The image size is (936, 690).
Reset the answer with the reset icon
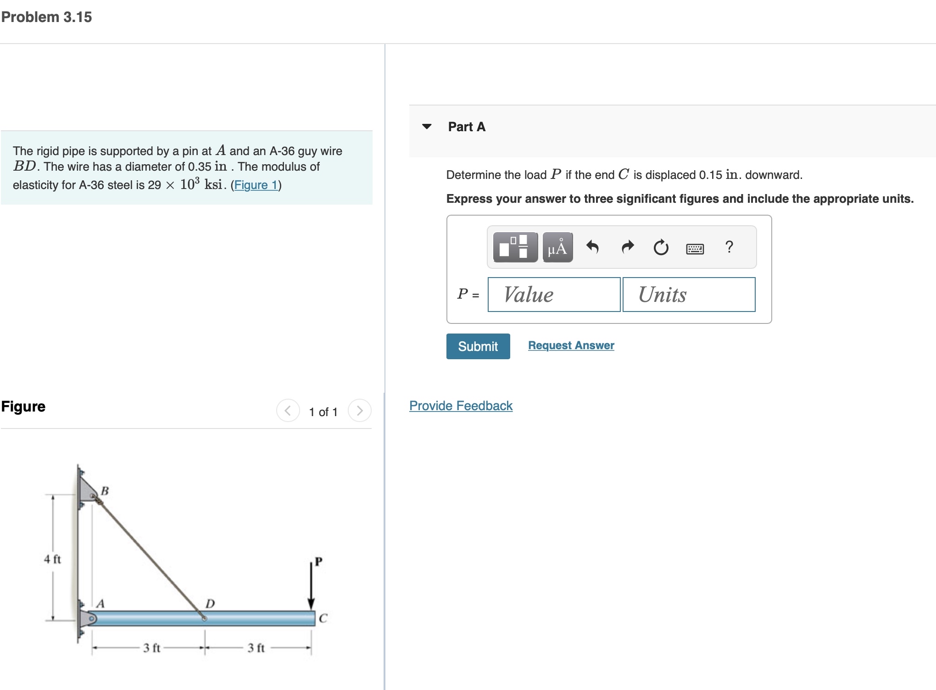[661, 247]
